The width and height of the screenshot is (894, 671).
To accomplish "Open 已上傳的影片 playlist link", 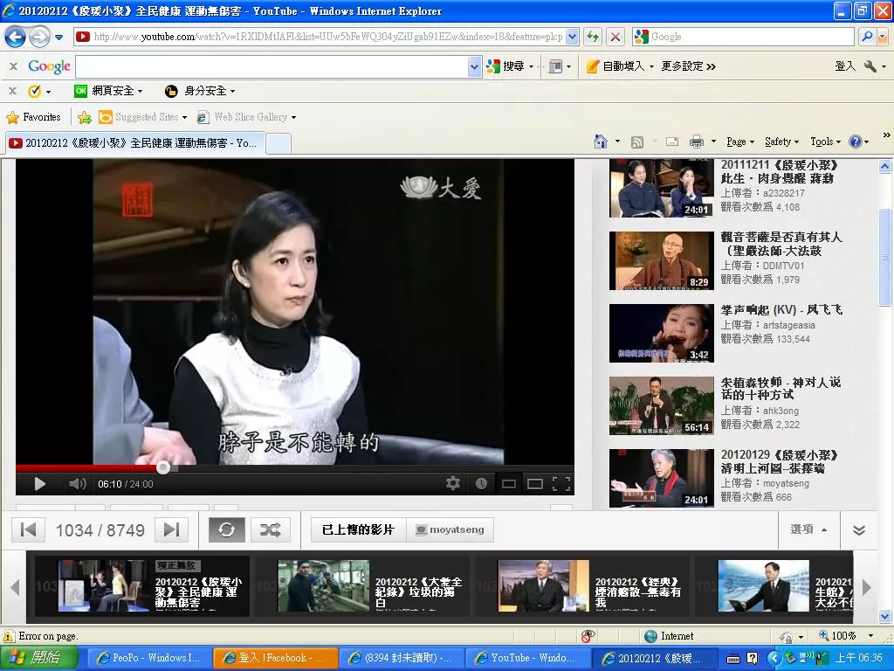I will [x=358, y=529].
